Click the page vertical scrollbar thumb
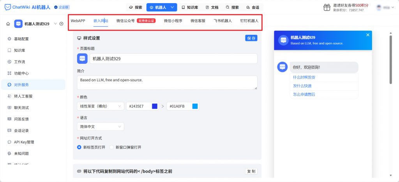 (x=390, y=59)
